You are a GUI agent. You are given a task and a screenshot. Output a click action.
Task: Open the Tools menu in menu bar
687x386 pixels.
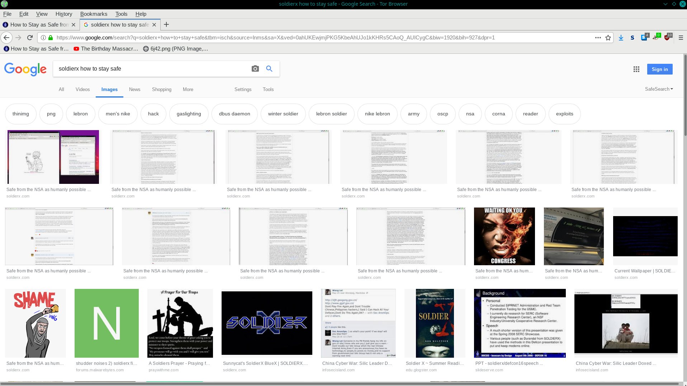pos(121,14)
